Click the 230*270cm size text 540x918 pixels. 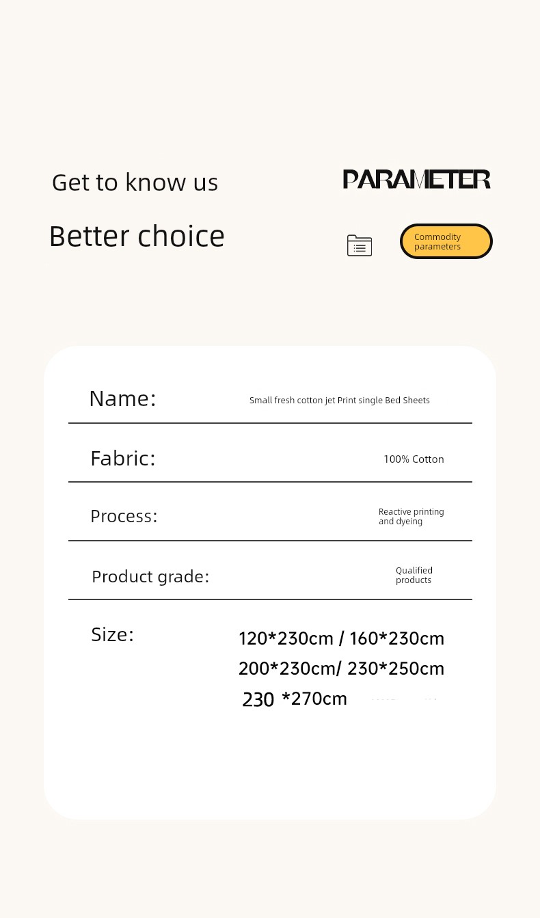tap(295, 699)
